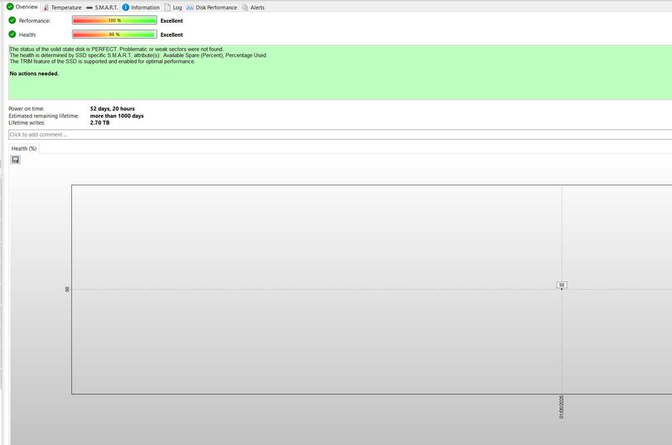The image size is (672, 445).
Task: Open the S.M.A.R.T. tab
Action: (x=102, y=7)
